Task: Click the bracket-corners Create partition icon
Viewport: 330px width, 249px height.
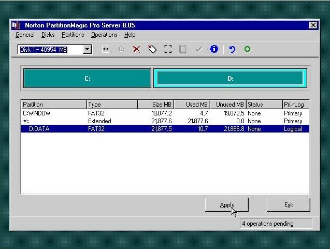Action: point(168,49)
